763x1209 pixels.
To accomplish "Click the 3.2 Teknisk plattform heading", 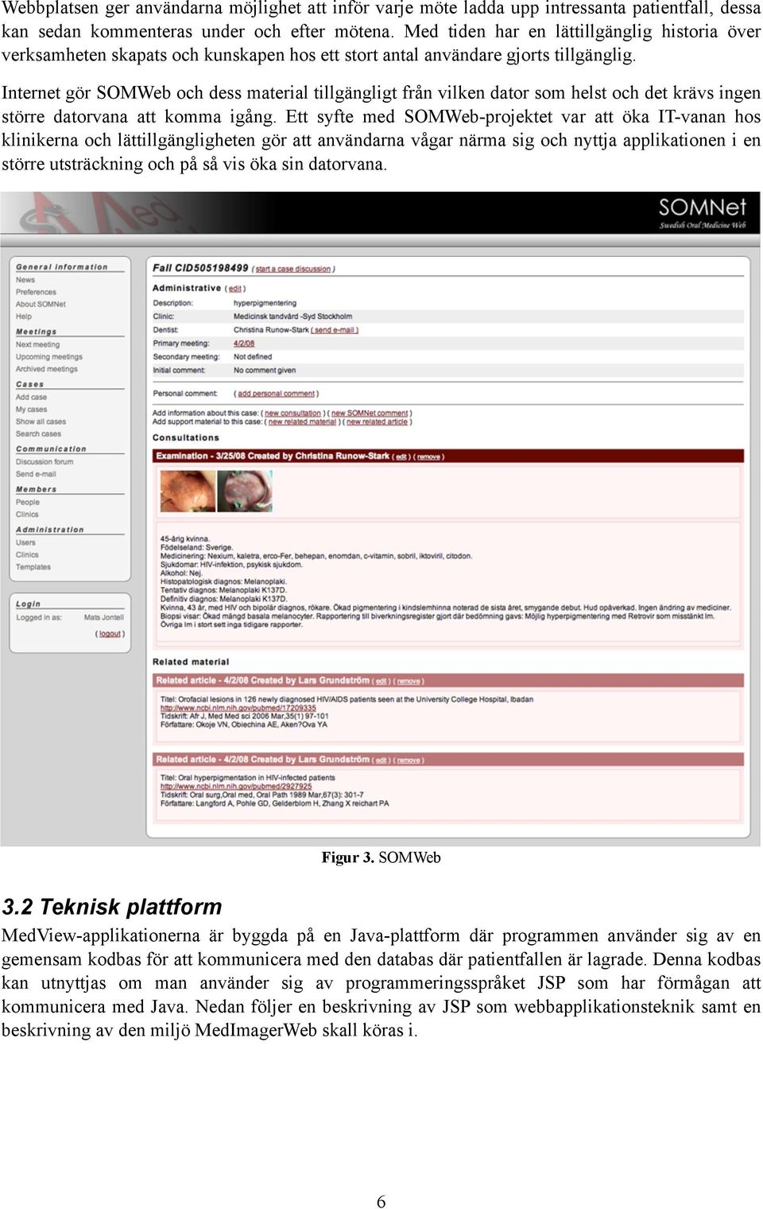I will (112, 907).
